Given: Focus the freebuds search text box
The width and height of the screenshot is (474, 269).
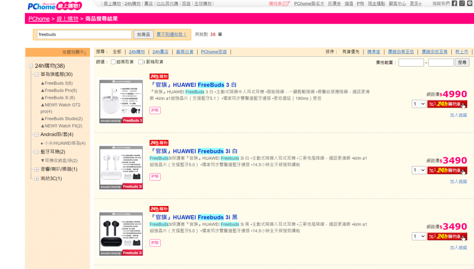Looking at the screenshot, I should (x=84, y=34).
